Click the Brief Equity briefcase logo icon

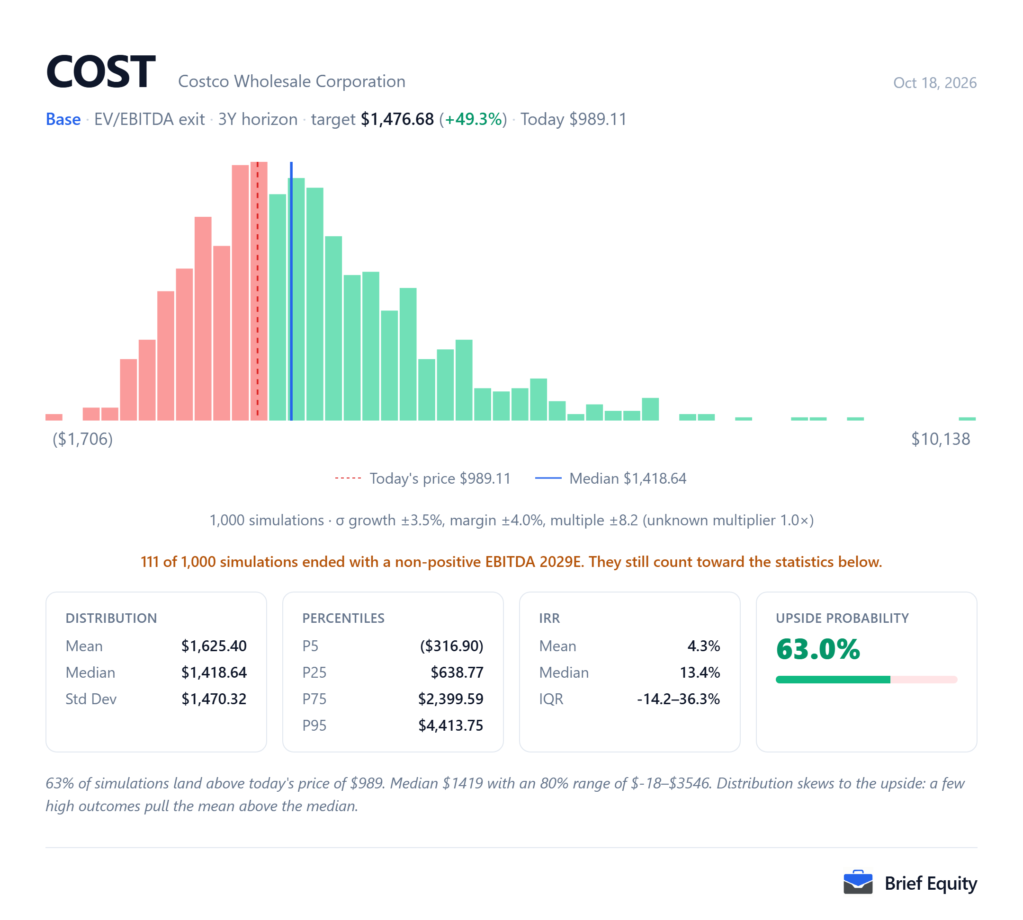tap(858, 883)
